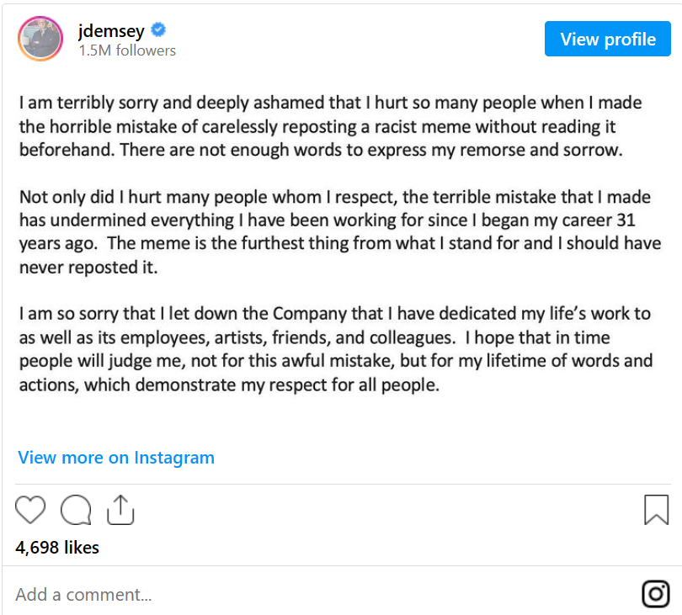
Task: Show who liked via 4,698 likes
Action: 57,548
